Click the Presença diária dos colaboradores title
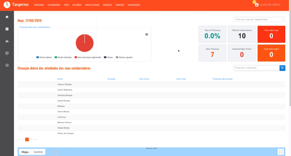Viewport: 291px width, 156px height. click(35, 27)
